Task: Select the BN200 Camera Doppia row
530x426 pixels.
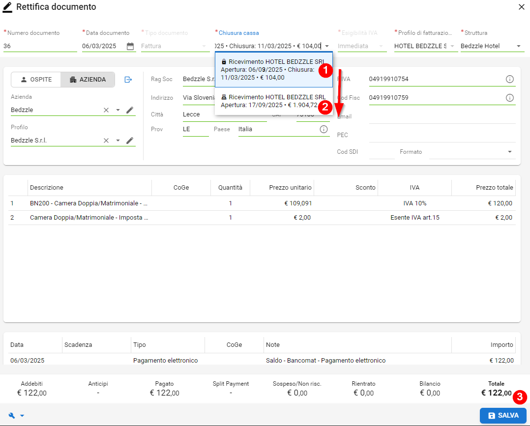Action: coord(88,203)
